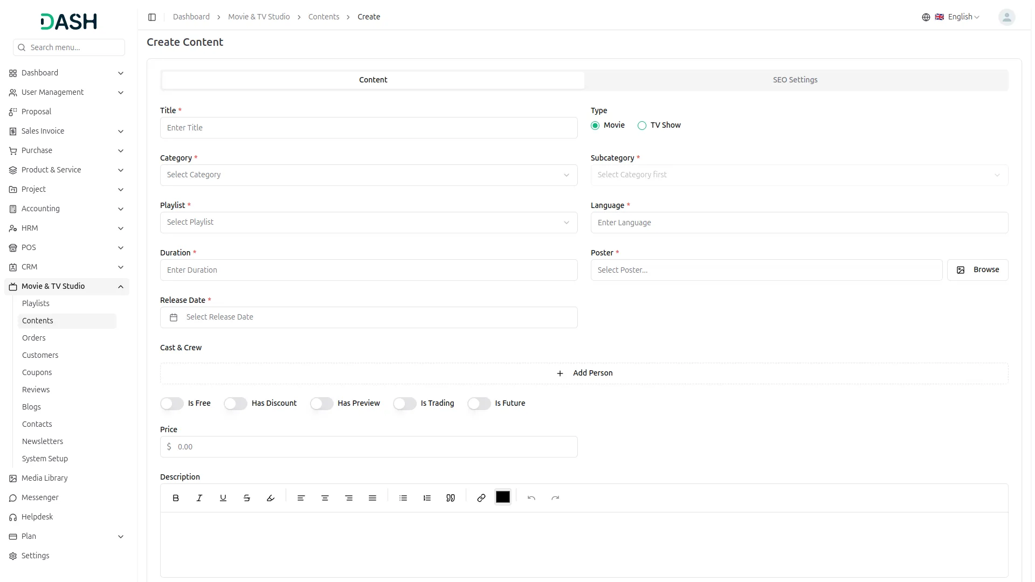Click the blockquote icon in editor
This screenshot has width=1035, height=582.
click(x=451, y=498)
